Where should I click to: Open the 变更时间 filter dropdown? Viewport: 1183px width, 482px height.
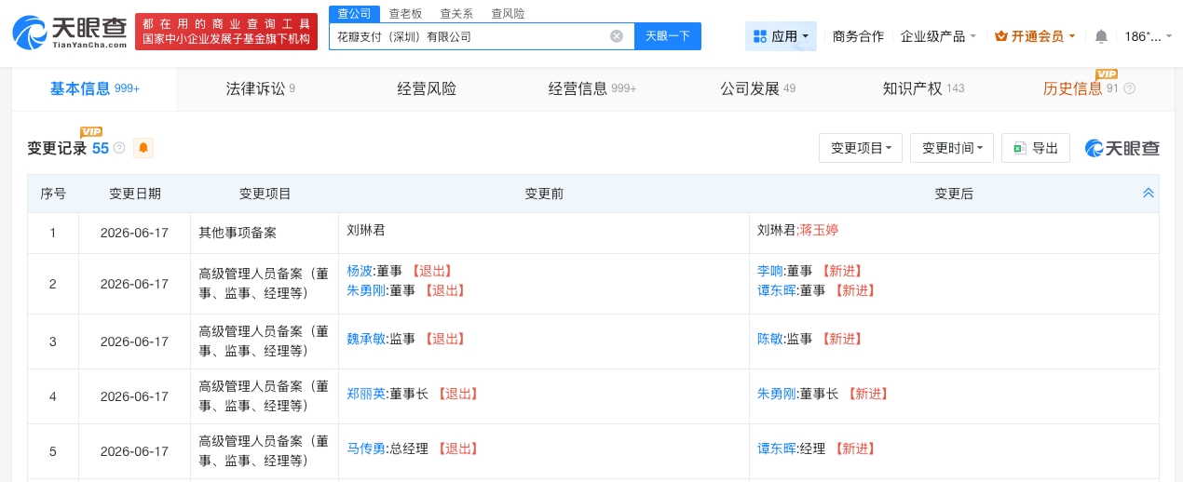952,148
